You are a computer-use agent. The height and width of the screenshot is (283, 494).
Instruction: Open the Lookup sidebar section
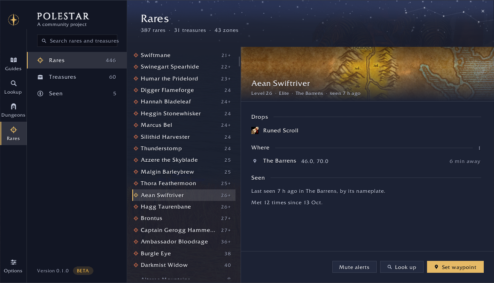tap(13, 87)
